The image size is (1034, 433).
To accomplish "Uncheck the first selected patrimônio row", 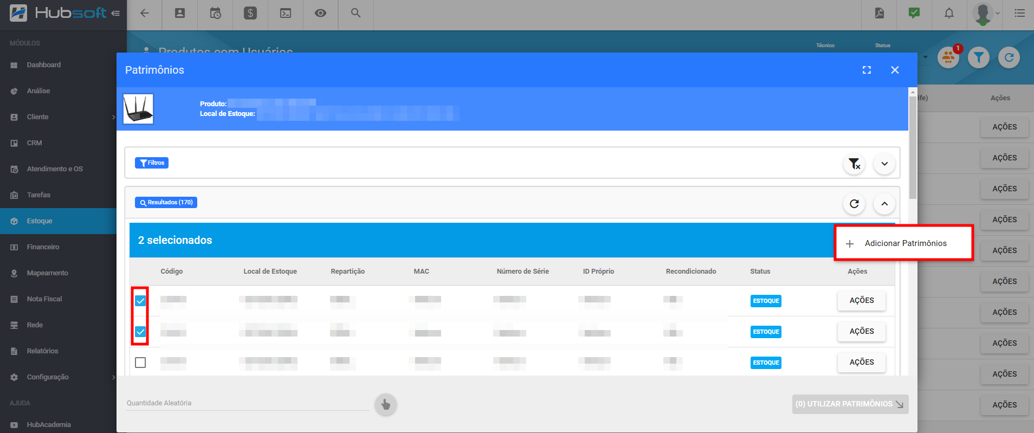I will coord(140,301).
